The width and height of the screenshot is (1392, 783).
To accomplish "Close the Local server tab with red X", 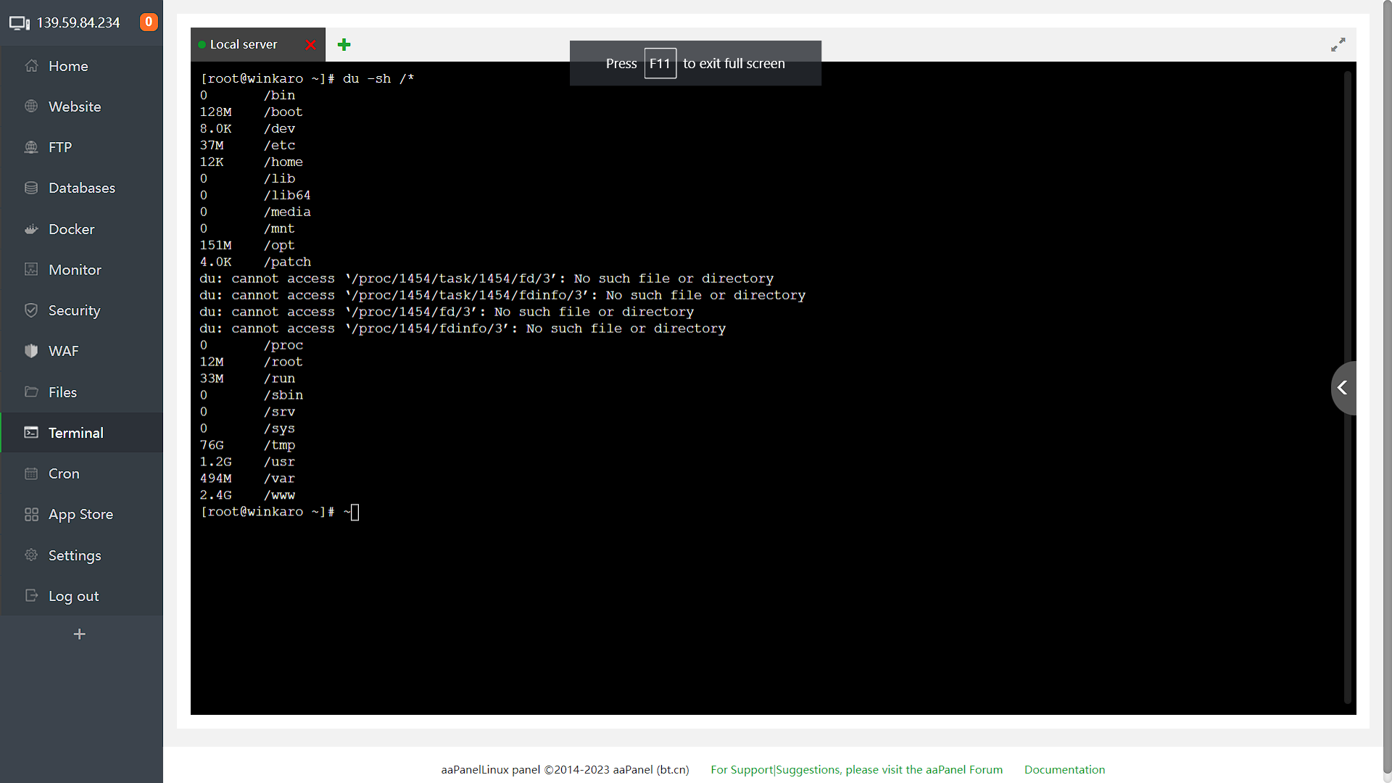I will click(x=311, y=45).
